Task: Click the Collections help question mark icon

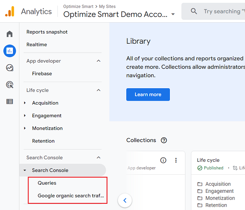Action: tap(164, 140)
